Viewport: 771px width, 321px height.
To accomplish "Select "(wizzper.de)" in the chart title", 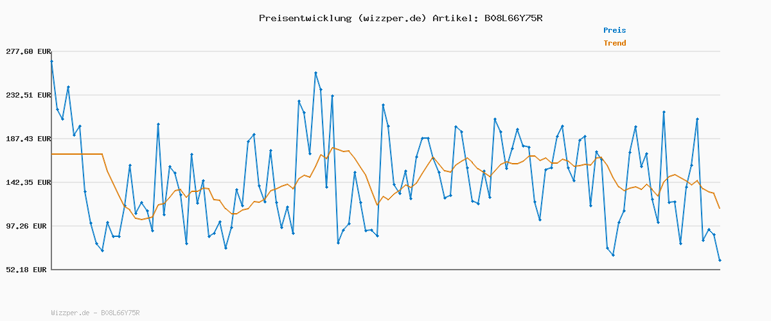I will click(x=391, y=18).
